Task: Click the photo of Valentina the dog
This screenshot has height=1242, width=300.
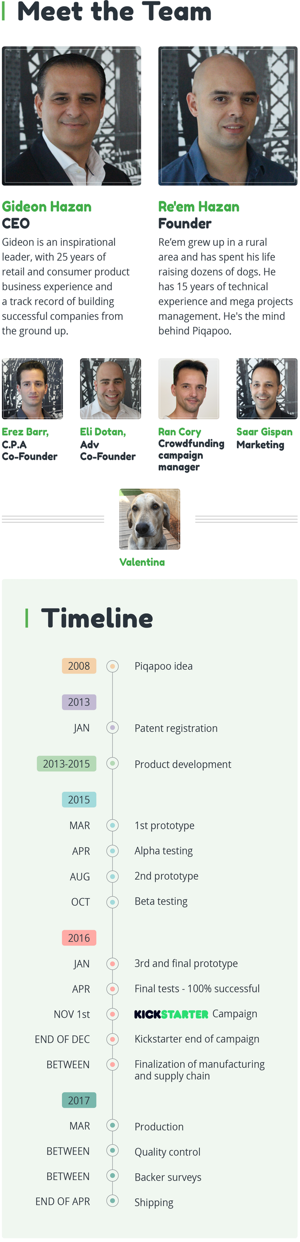Action: [150, 519]
